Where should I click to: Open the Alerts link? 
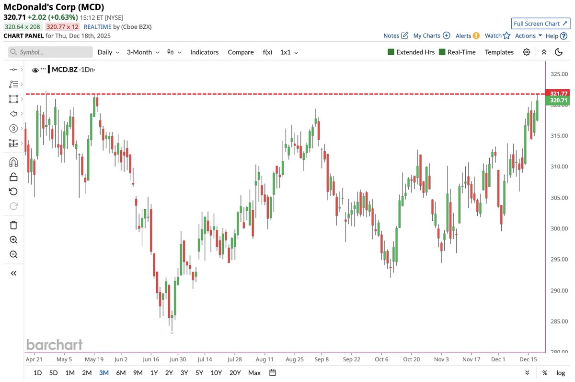point(463,36)
